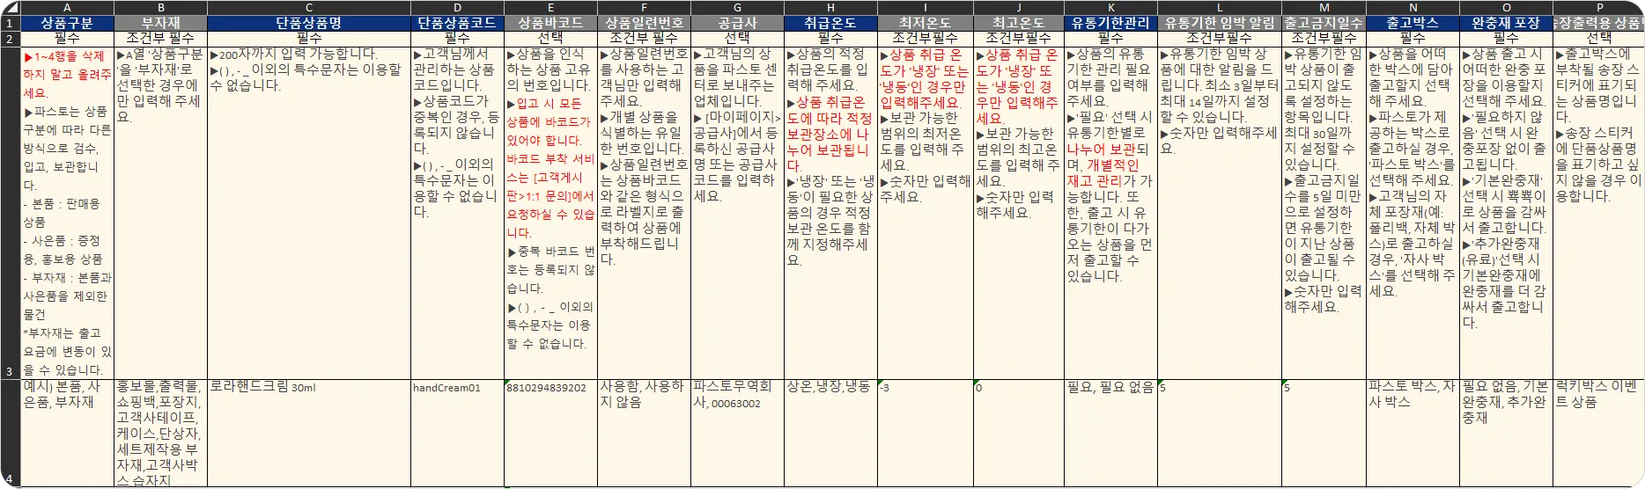Select the 필수 cell under 취급온도
This screenshot has height=489, width=1645.
click(x=830, y=39)
